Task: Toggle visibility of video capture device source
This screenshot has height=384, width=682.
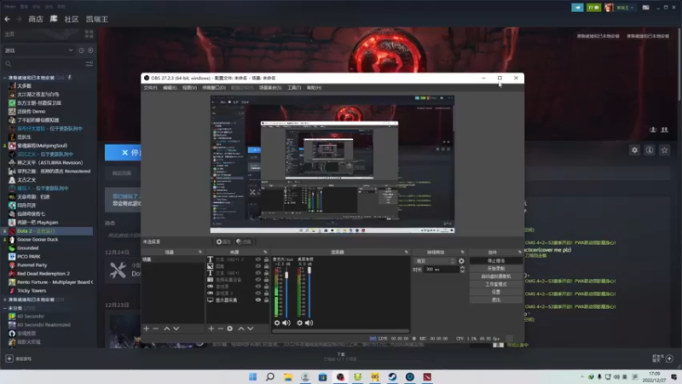Action: 258,280
